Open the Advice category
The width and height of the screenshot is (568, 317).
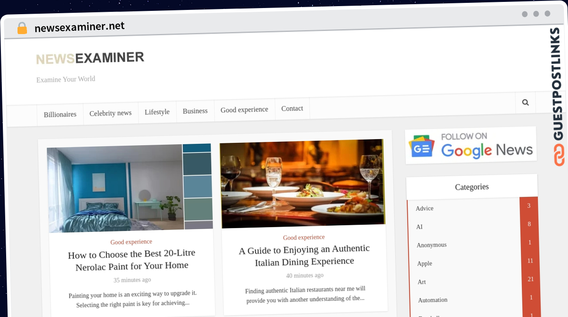[425, 209]
